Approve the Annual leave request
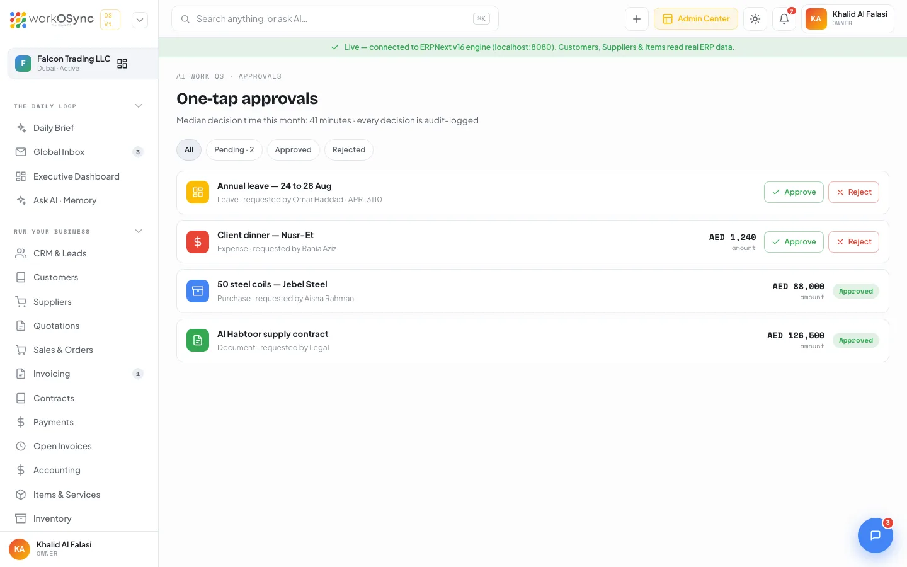This screenshot has width=907, height=567. (x=794, y=192)
